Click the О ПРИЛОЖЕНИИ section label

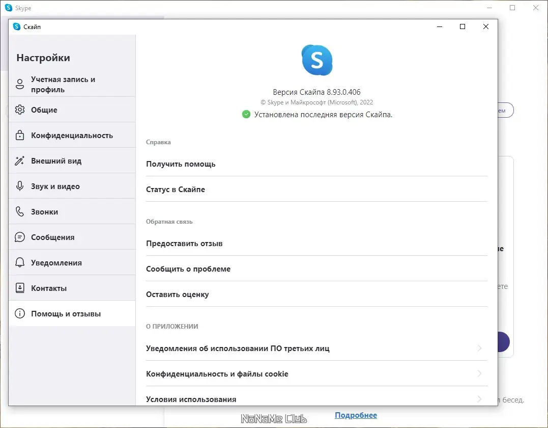[x=172, y=326]
